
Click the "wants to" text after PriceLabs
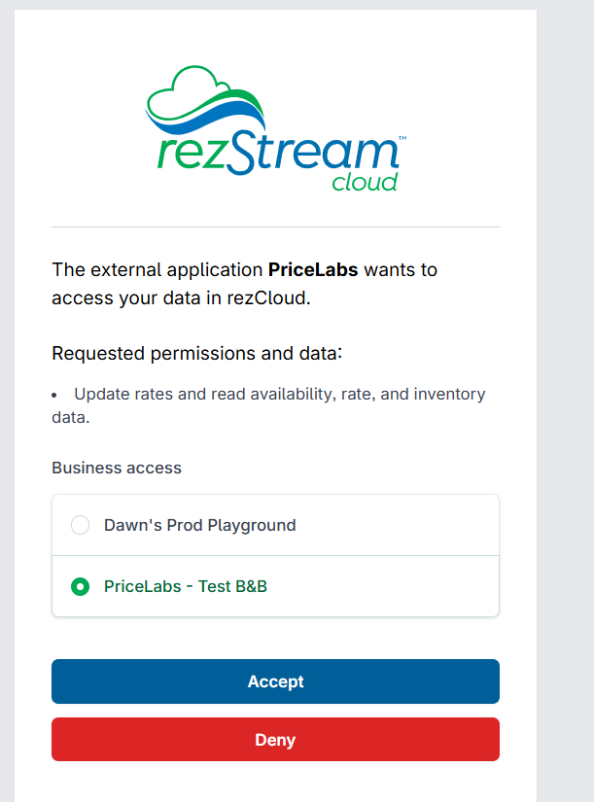401,269
